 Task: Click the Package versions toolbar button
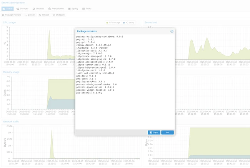click(12, 15)
